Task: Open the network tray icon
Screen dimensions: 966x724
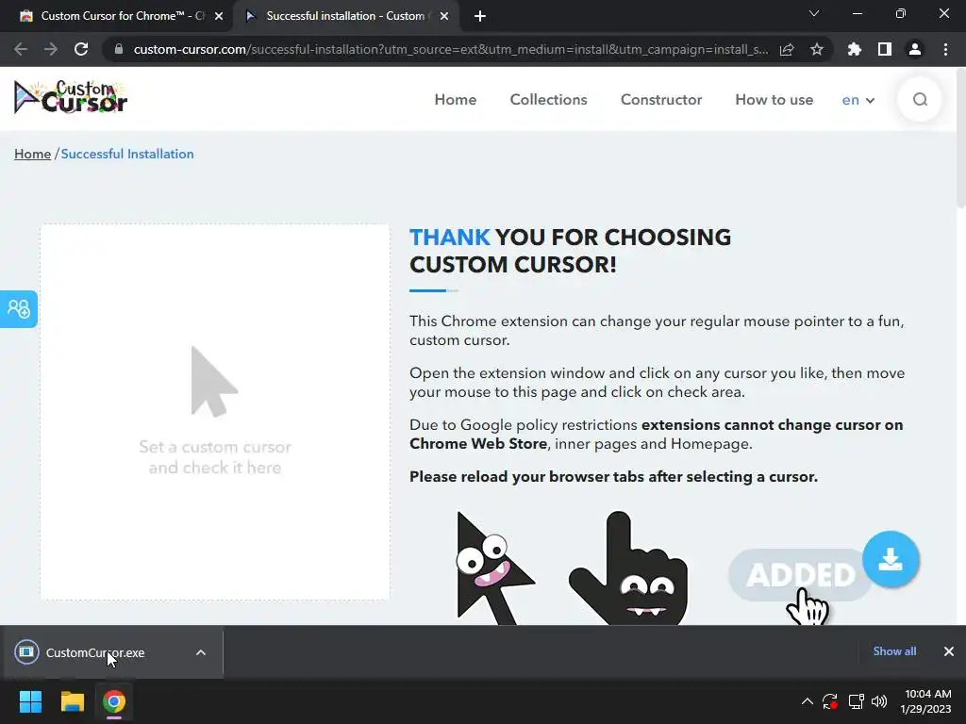Action: [x=856, y=701]
